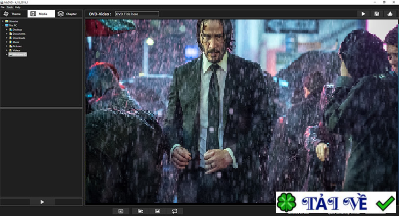Viewport: 399px width, 216px height.
Task: Expand the Pictures folder node
Action: tap(7, 46)
